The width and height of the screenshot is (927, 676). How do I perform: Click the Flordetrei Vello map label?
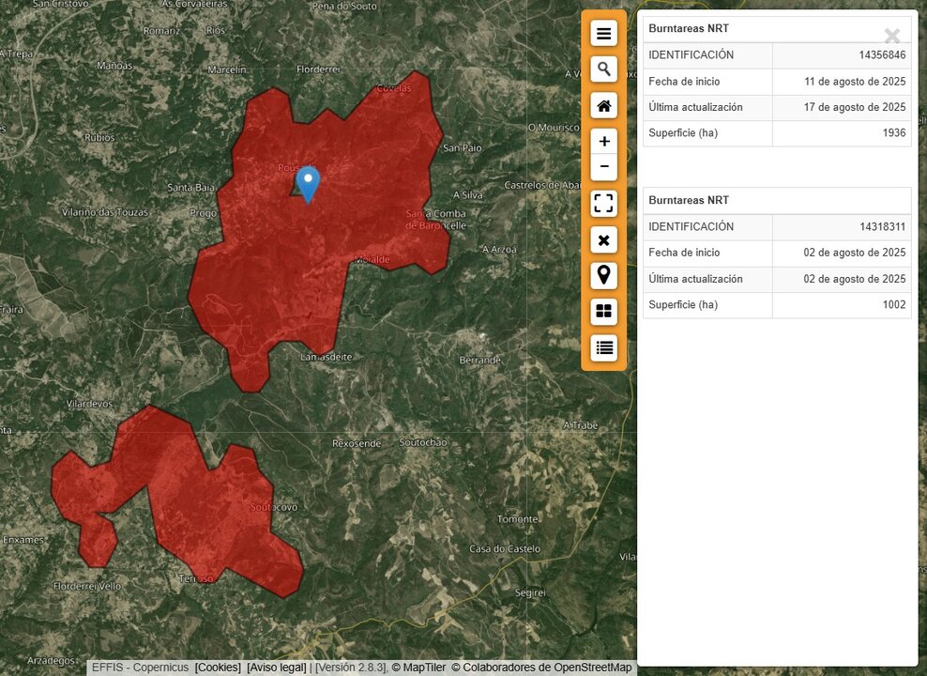tap(87, 586)
